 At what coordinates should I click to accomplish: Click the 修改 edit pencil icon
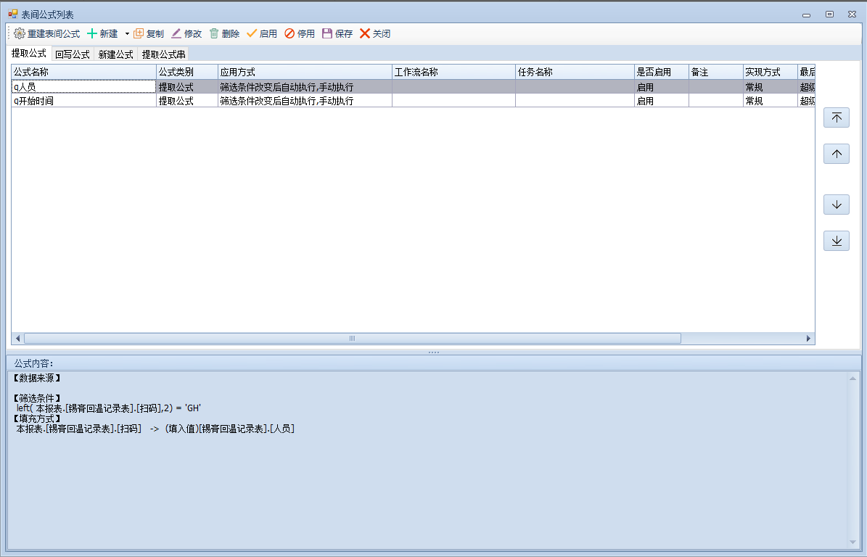click(x=176, y=33)
